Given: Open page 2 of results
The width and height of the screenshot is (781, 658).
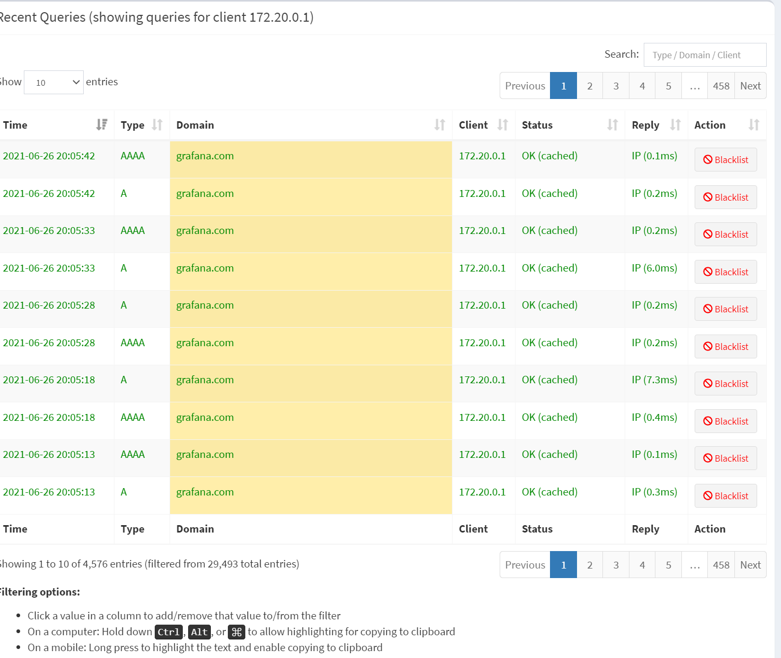Looking at the screenshot, I should pyautogui.click(x=589, y=85).
